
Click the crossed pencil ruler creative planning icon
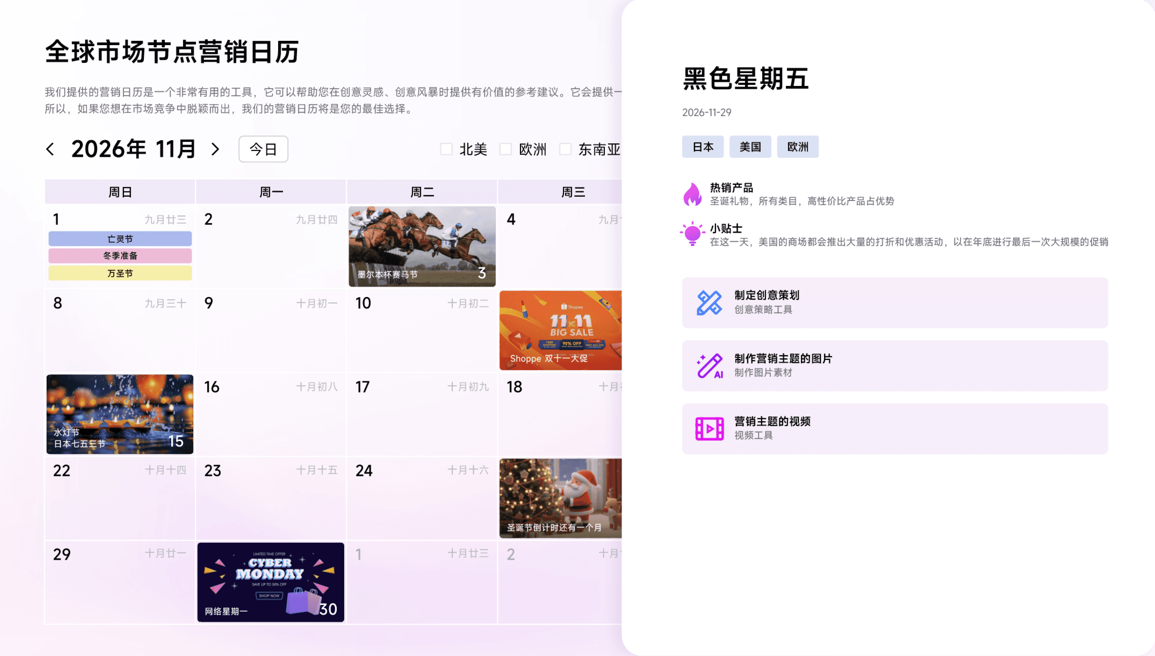pos(709,303)
